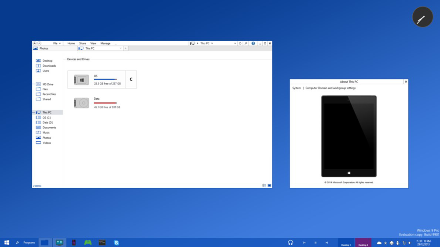Open the blue folder taskbar app
The height and width of the screenshot is (247, 440).
pos(44,243)
